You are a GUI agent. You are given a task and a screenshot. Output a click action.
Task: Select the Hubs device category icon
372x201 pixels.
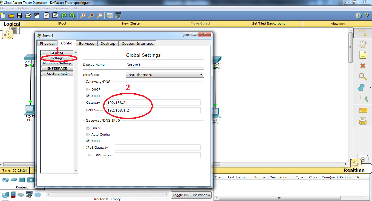(22, 180)
